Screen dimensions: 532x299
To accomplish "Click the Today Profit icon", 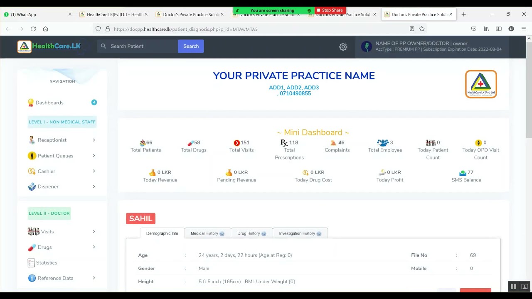I will [382, 173].
